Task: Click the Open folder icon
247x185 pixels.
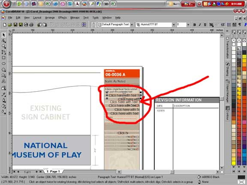Action: 10,25
